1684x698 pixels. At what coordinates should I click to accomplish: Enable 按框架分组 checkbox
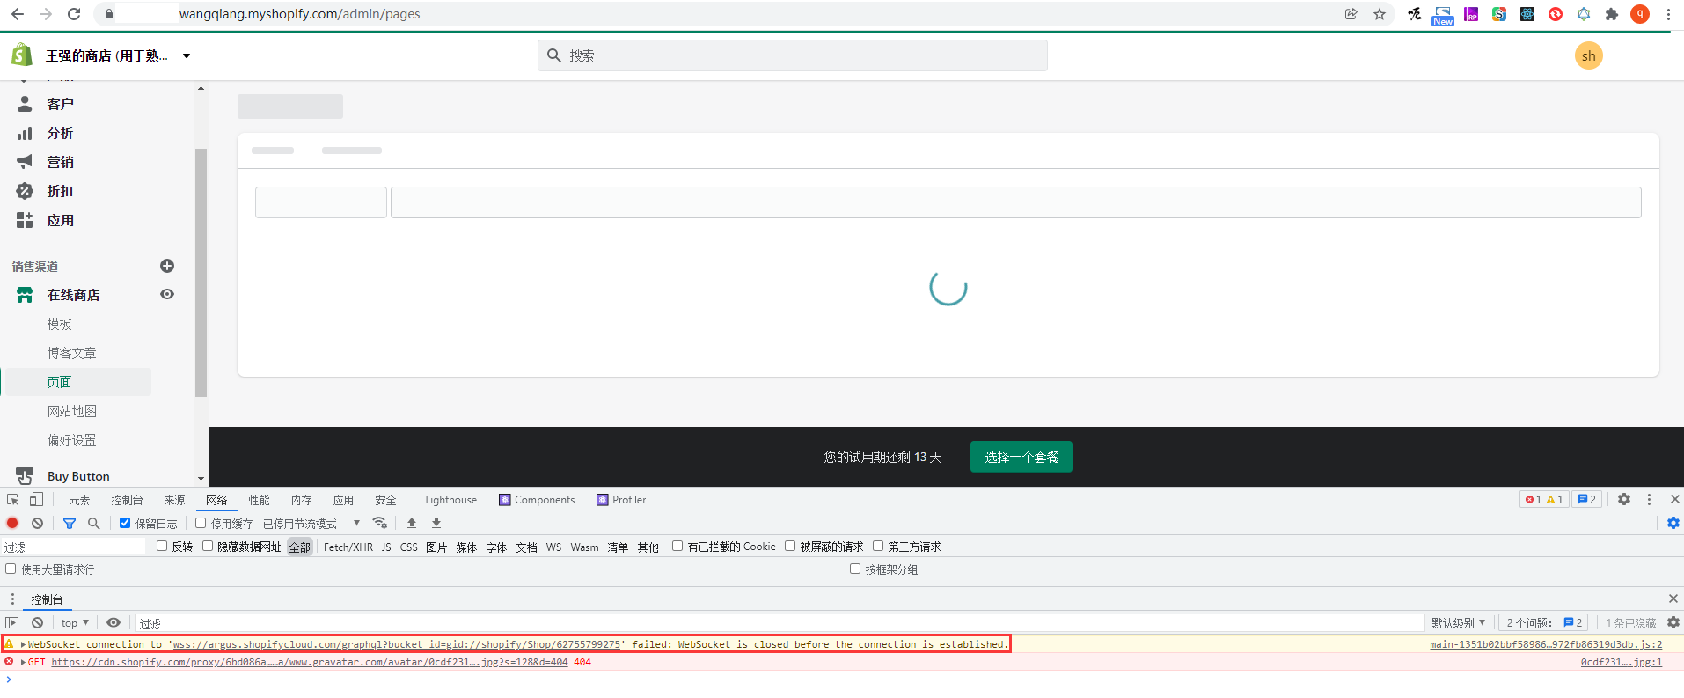855,569
